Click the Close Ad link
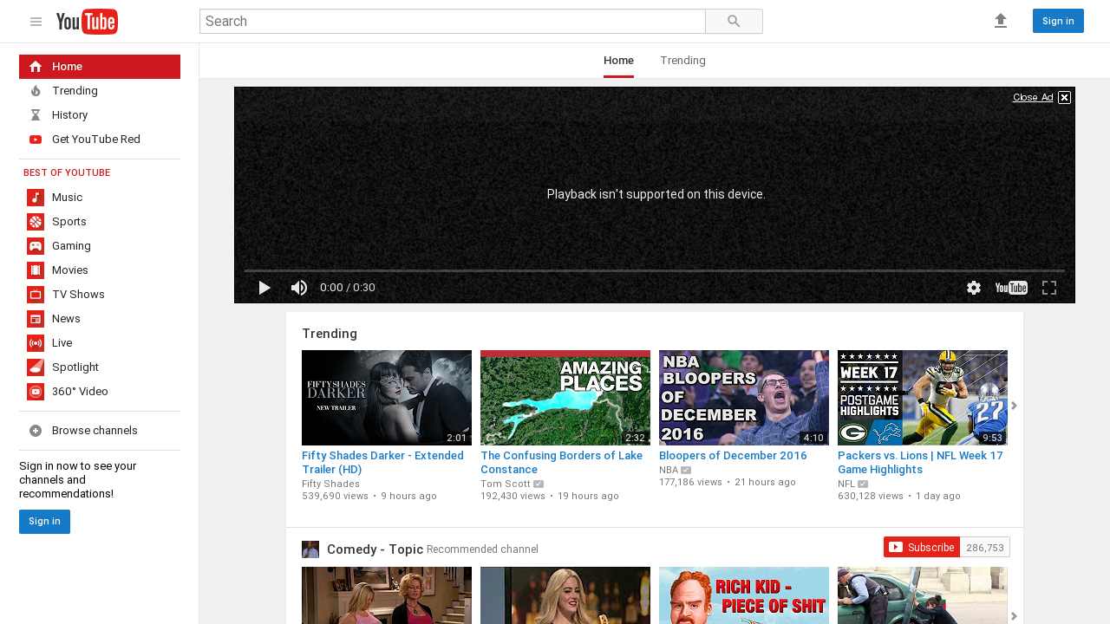Image resolution: width=1110 pixels, height=624 pixels. (1033, 97)
